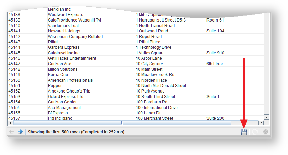Select the Westward Express cell
288x155 pixels.
91,15
